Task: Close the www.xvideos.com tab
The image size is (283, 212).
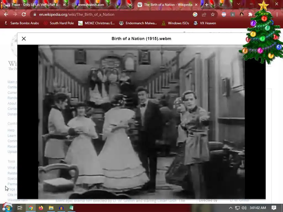Action: click(x=130, y=5)
